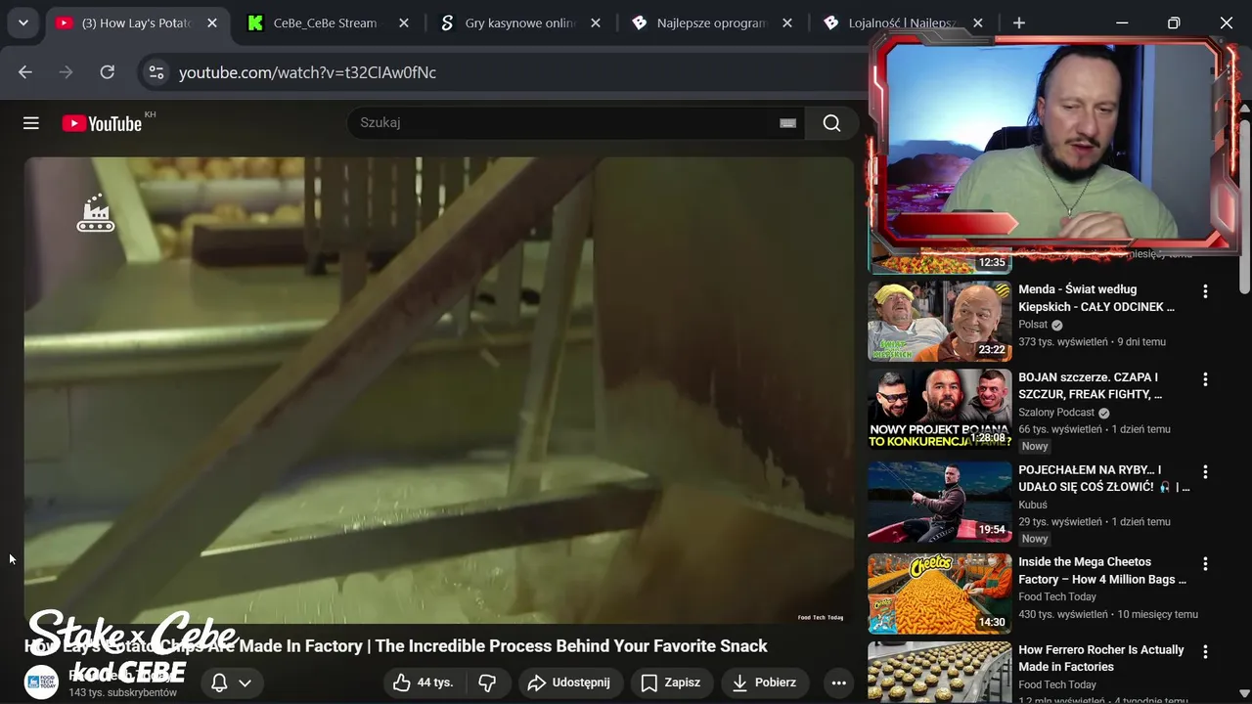Viewport: 1252px width, 704px height.
Task: Click the video player area
Action: pyautogui.click(x=439, y=390)
